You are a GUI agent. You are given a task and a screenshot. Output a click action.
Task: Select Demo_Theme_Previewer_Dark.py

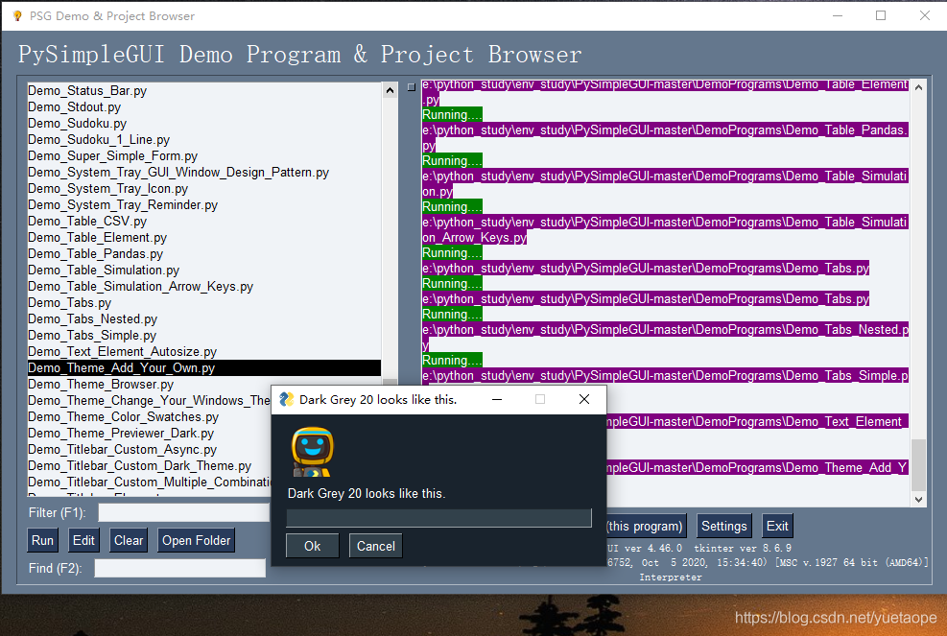149,433
